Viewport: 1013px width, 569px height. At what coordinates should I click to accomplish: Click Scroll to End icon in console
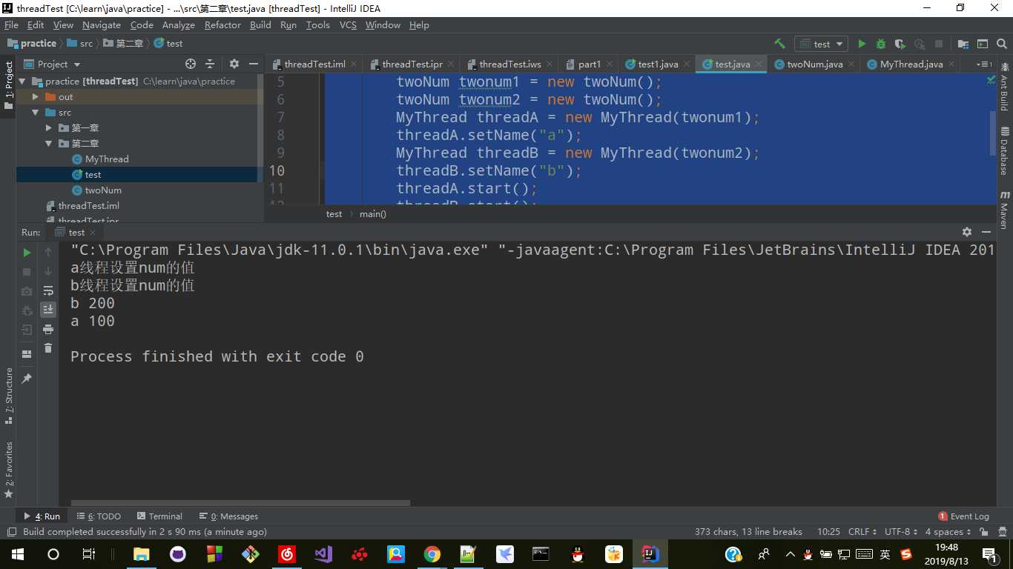pyautogui.click(x=48, y=310)
